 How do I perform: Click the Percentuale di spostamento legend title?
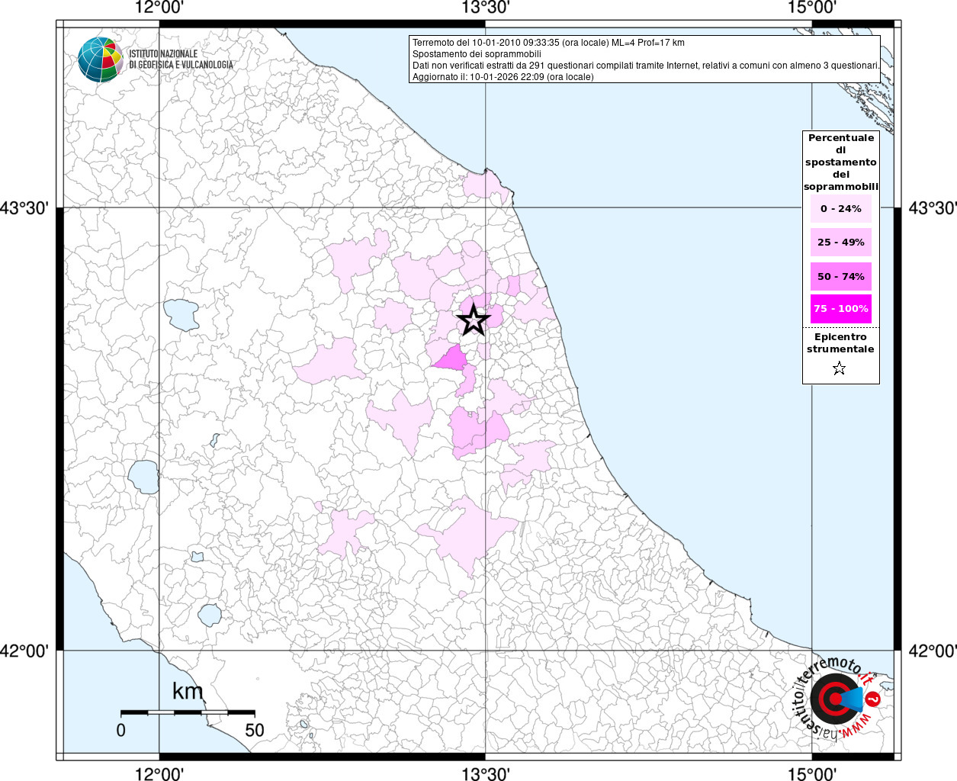(840, 162)
